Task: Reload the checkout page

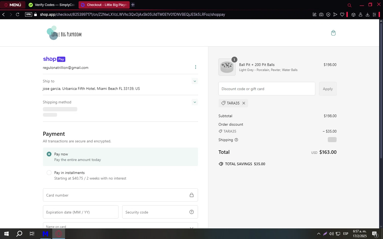Action: (x=18, y=15)
